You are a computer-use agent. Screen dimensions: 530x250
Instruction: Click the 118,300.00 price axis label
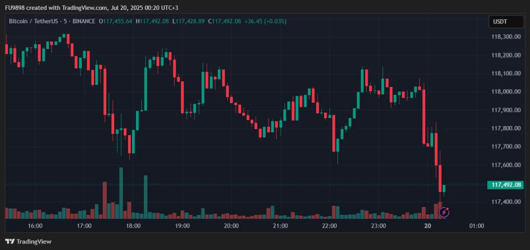click(506, 37)
